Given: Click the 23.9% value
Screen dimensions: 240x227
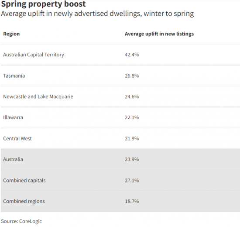Looking at the screenshot, I should 132,159.
